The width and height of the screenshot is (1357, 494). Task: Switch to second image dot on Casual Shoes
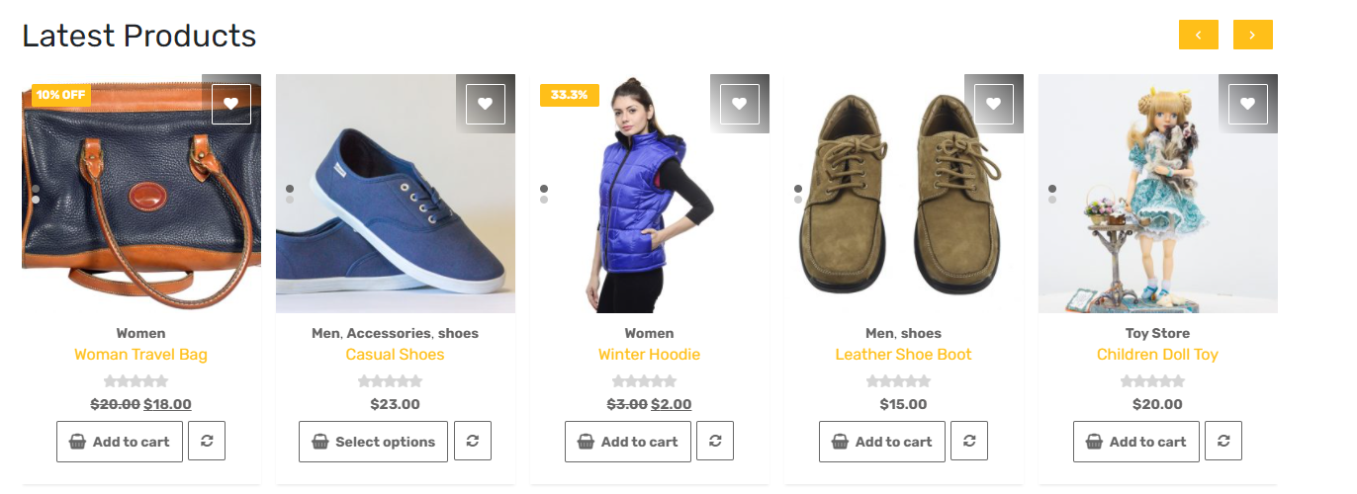point(290,200)
